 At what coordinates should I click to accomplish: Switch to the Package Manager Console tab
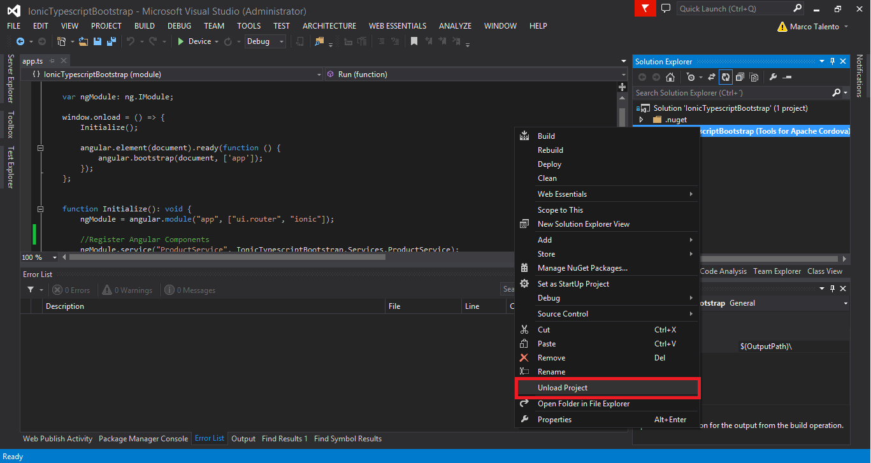(x=143, y=439)
